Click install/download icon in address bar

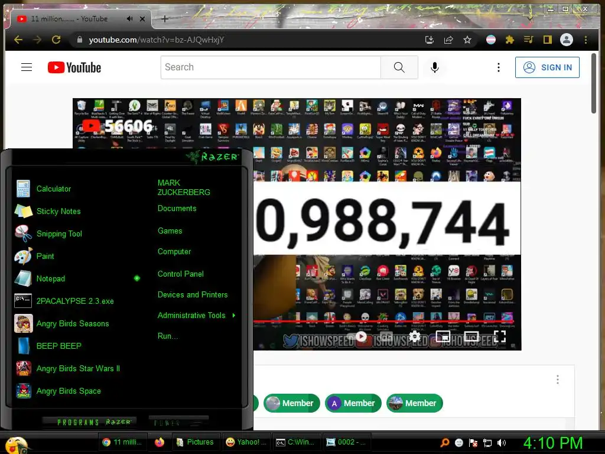point(430,40)
